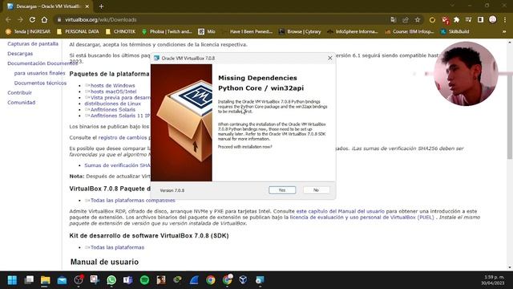Open Todas las plataformas compatibles link
513x289 pixels.
[132, 200]
